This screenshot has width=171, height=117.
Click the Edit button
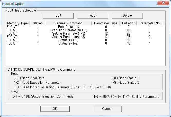(58, 15)
